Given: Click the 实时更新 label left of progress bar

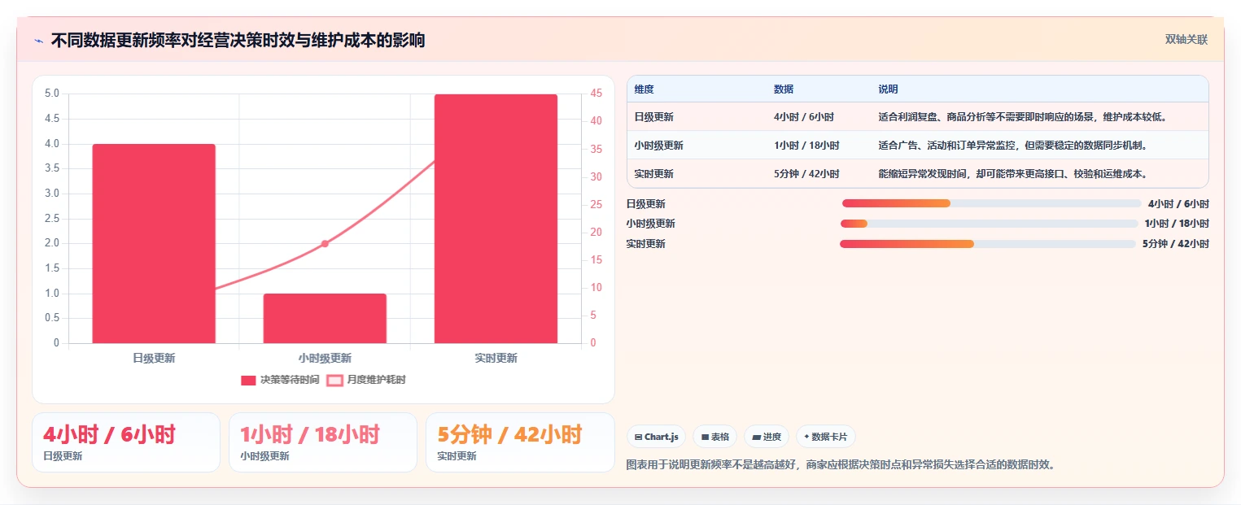Looking at the screenshot, I should tap(646, 244).
